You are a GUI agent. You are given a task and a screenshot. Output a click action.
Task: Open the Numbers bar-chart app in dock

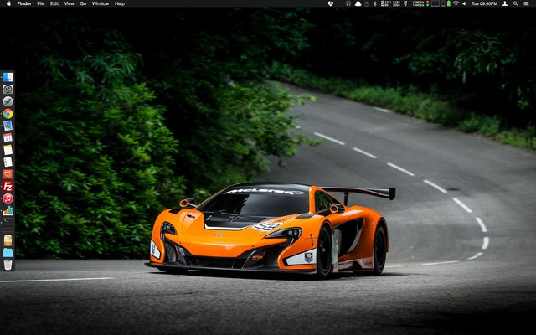click(8, 210)
